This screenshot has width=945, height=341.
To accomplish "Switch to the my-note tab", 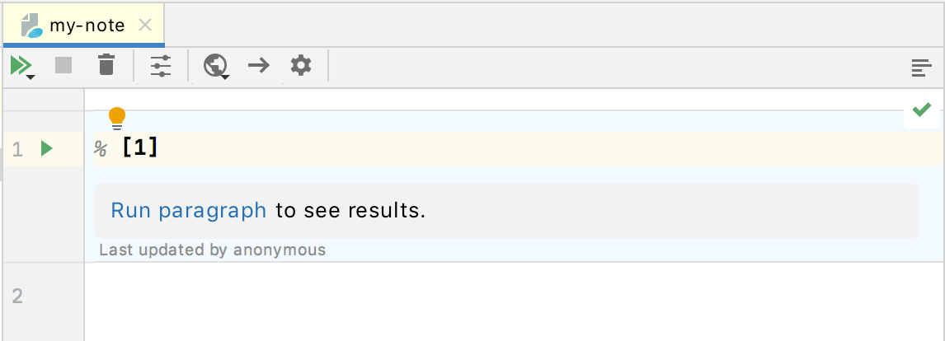I will (x=86, y=26).
